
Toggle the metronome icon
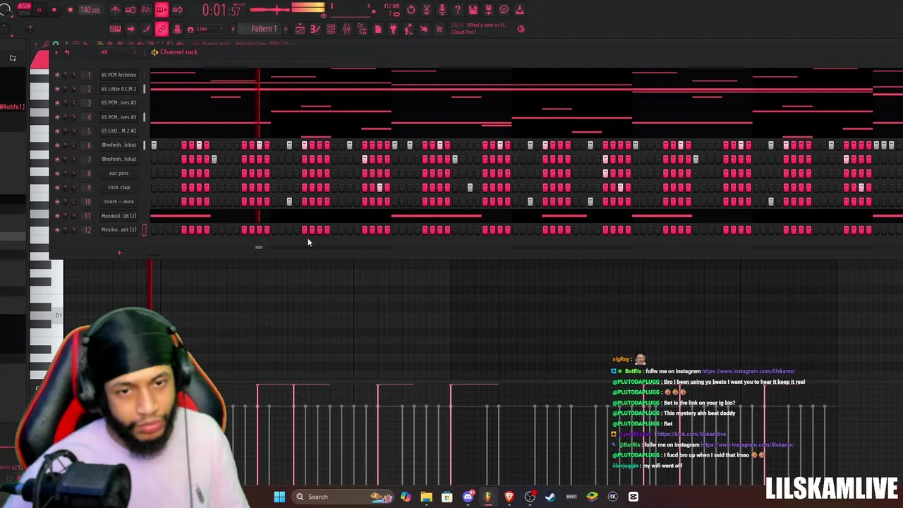point(115,10)
